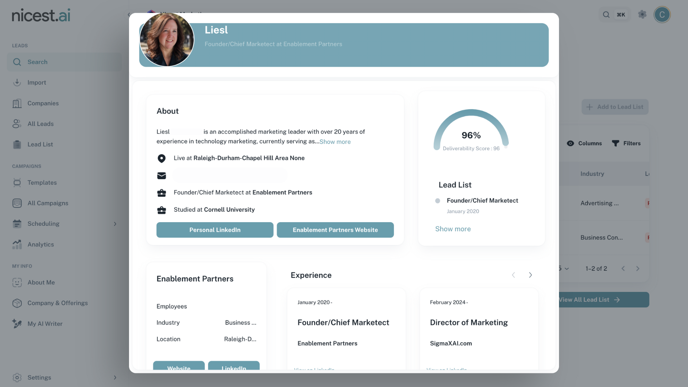Click the Companies building icon
688x387 pixels.
(x=17, y=103)
